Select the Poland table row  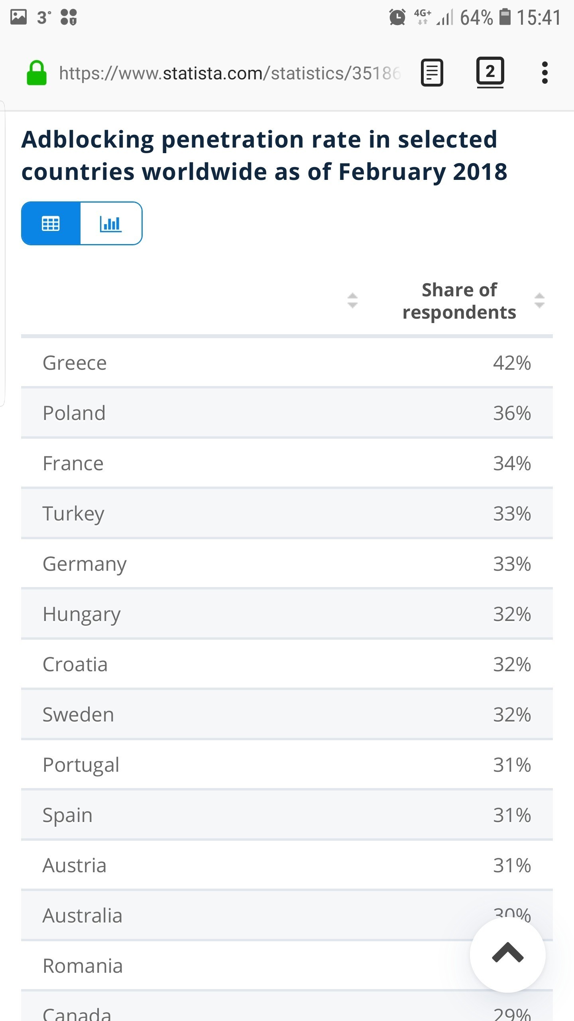[x=287, y=413]
